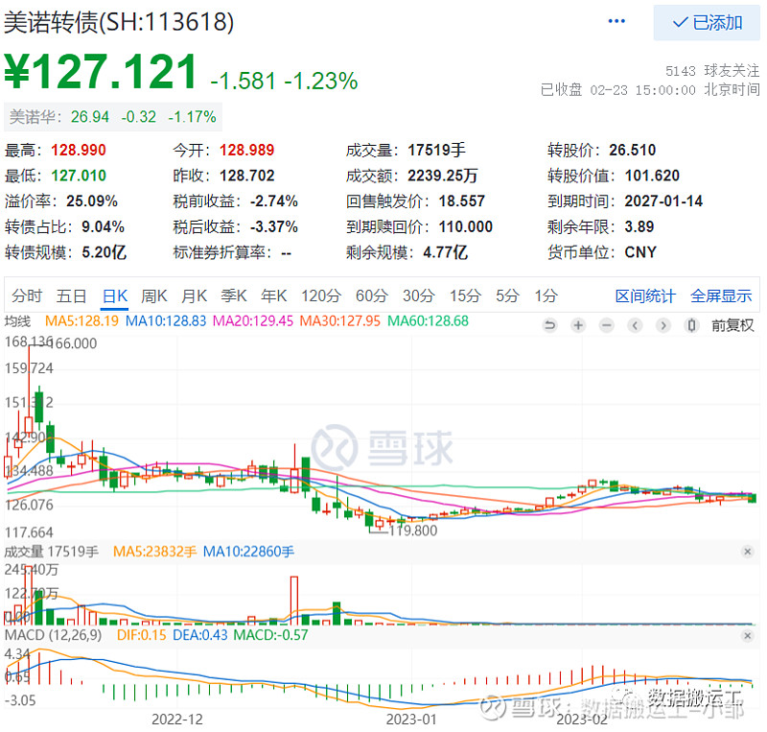The height and width of the screenshot is (732, 767).
Task: Click the 溢价率 value 25.09%
Action: pos(92,201)
